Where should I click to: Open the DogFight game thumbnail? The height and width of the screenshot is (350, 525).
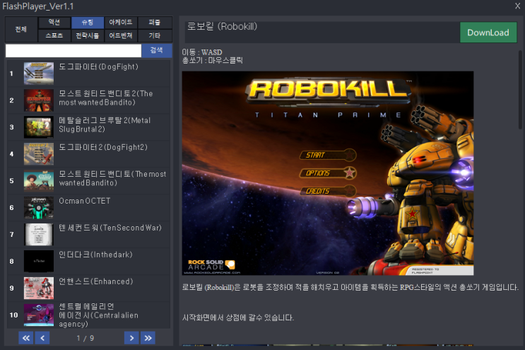point(38,74)
